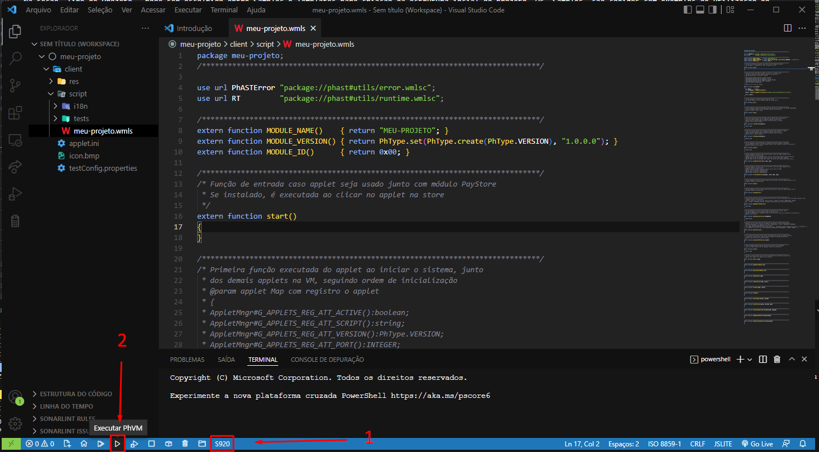Open the Terminal menu
Screen dimensions: 819x452
point(224,10)
